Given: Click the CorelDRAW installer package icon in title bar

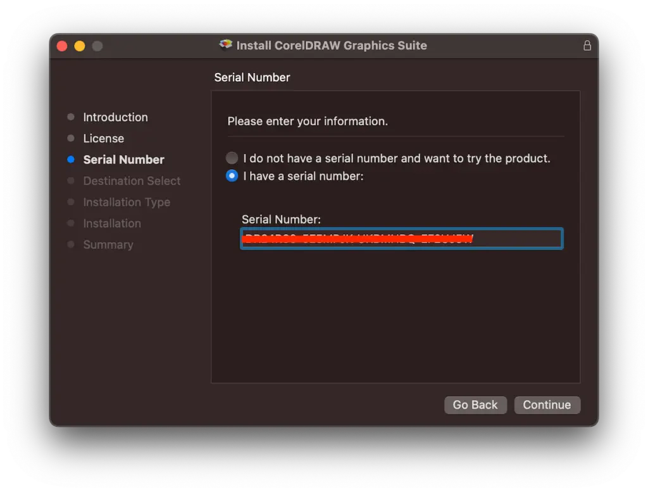Looking at the screenshot, I should coord(226,45).
